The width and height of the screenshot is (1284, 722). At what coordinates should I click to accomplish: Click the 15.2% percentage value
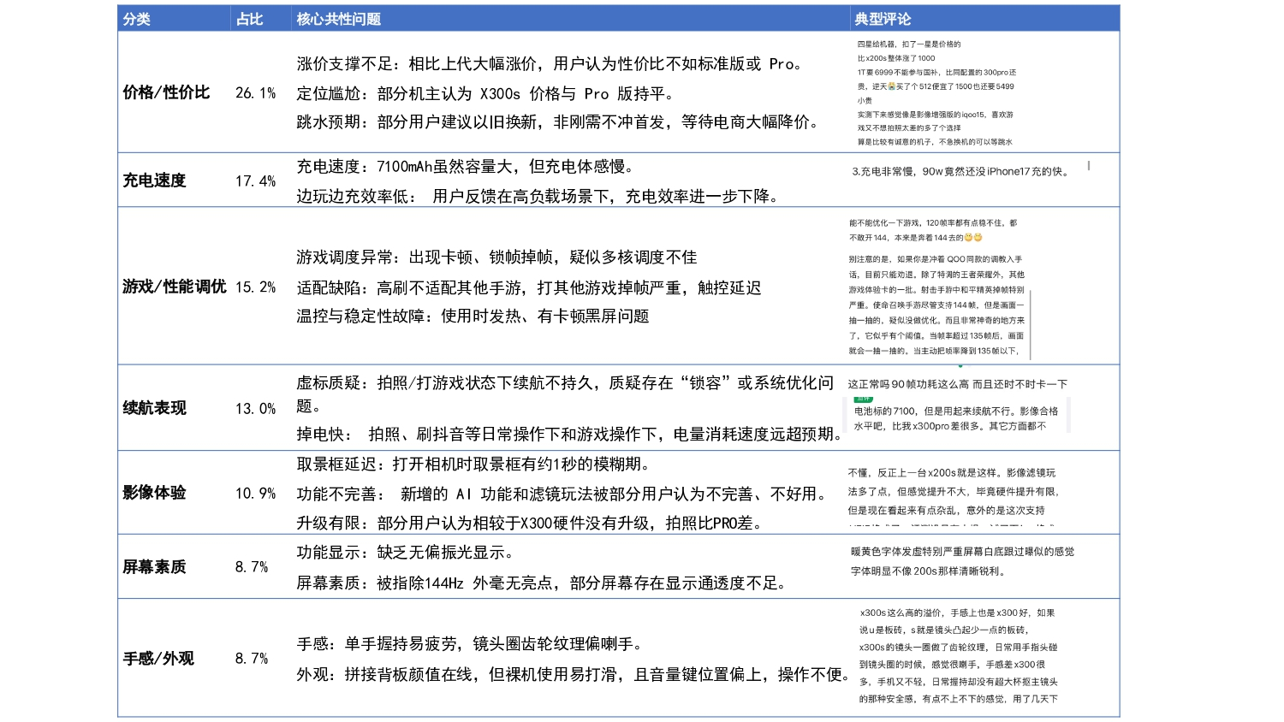click(256, 287)
